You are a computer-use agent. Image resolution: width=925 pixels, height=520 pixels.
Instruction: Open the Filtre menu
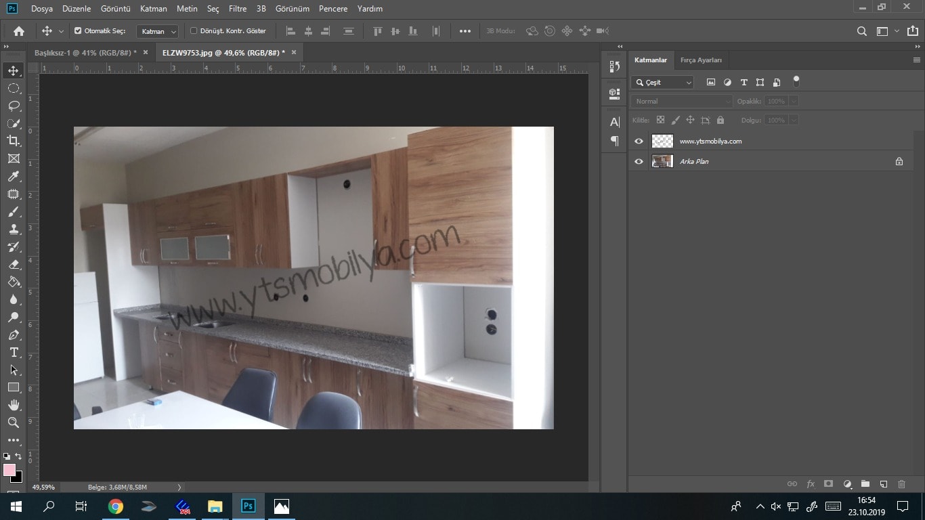point(238,9)
